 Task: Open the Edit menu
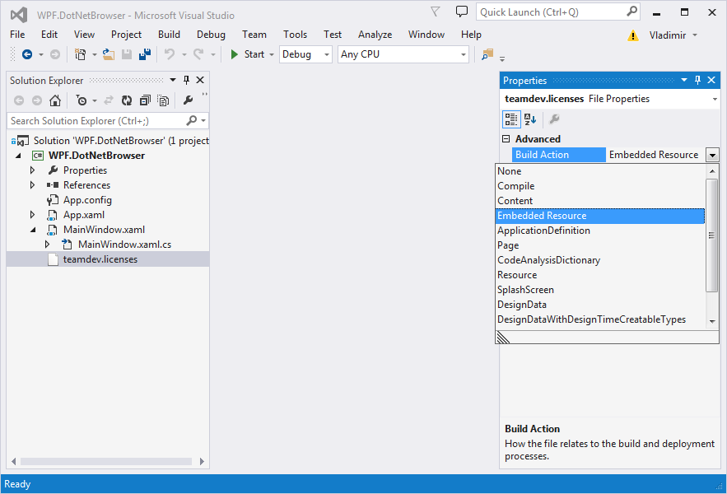click(x=49, y=35)
